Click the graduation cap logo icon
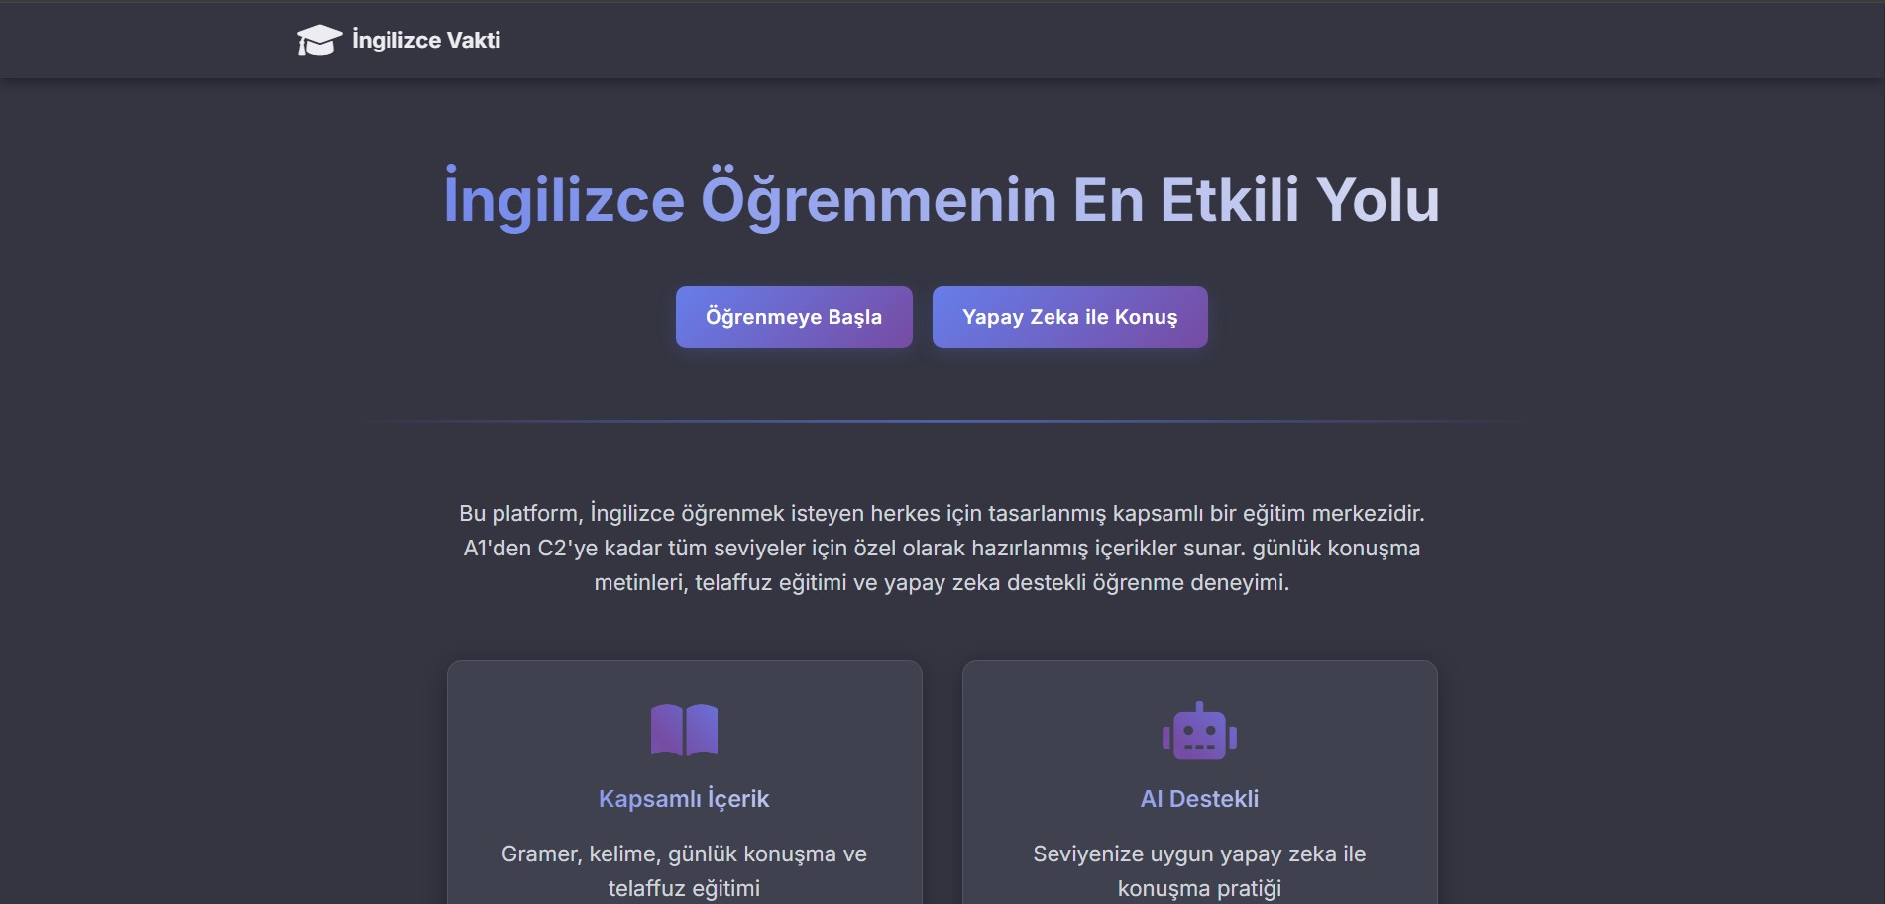Screen dimensions: 1885x904 pyautogui.click(x=319, y=40)
